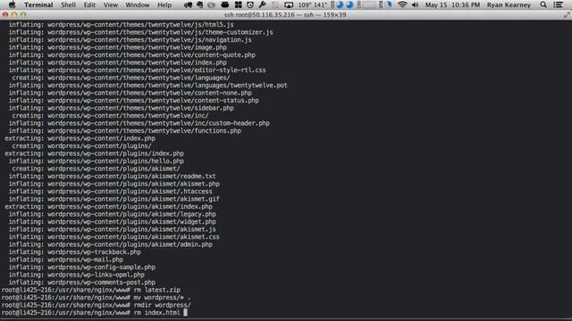Click the red close window button

tap(5, 15)
